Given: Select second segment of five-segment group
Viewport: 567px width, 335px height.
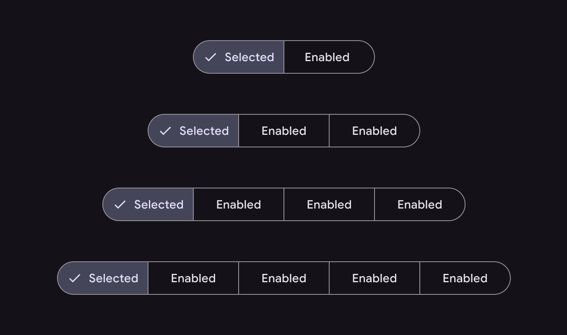Looking at the screenshot, I should [x=193, y=278].
